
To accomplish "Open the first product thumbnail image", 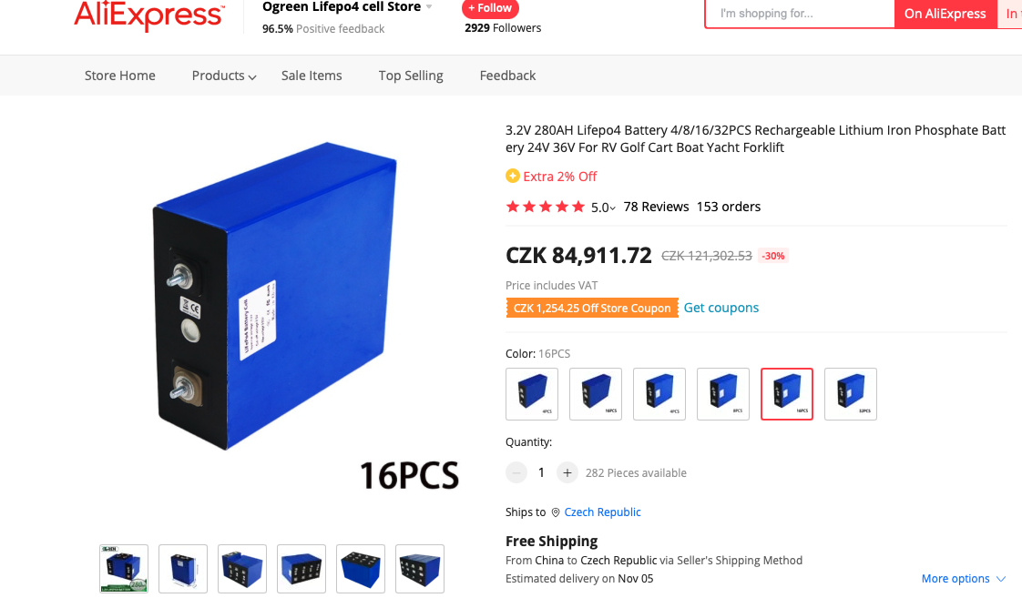I will coord(124,569).
